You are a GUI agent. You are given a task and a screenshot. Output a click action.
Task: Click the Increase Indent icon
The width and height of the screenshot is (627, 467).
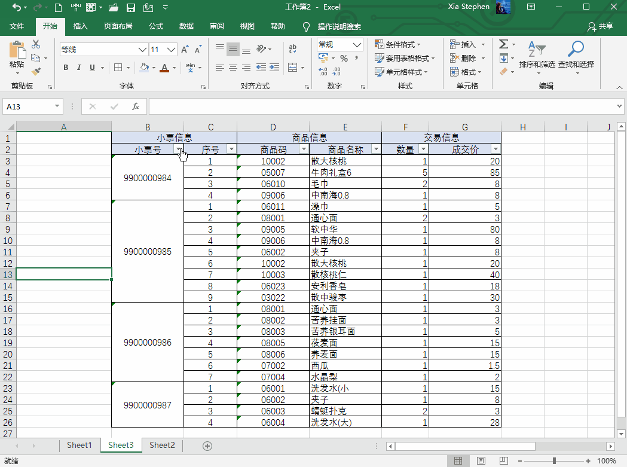274,67
